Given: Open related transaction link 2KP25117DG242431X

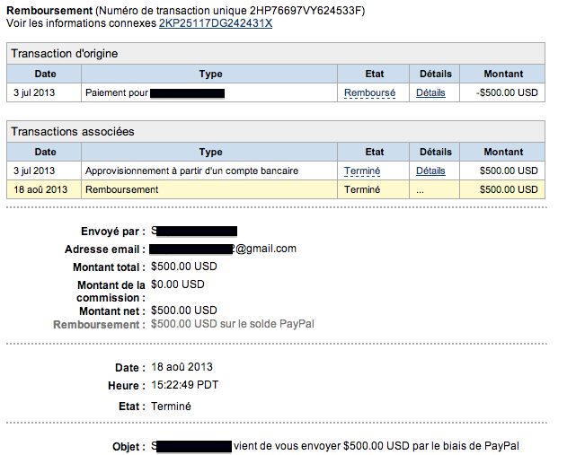Looking at the screenshot, I should pyautogui.click(x=216, y=23).
